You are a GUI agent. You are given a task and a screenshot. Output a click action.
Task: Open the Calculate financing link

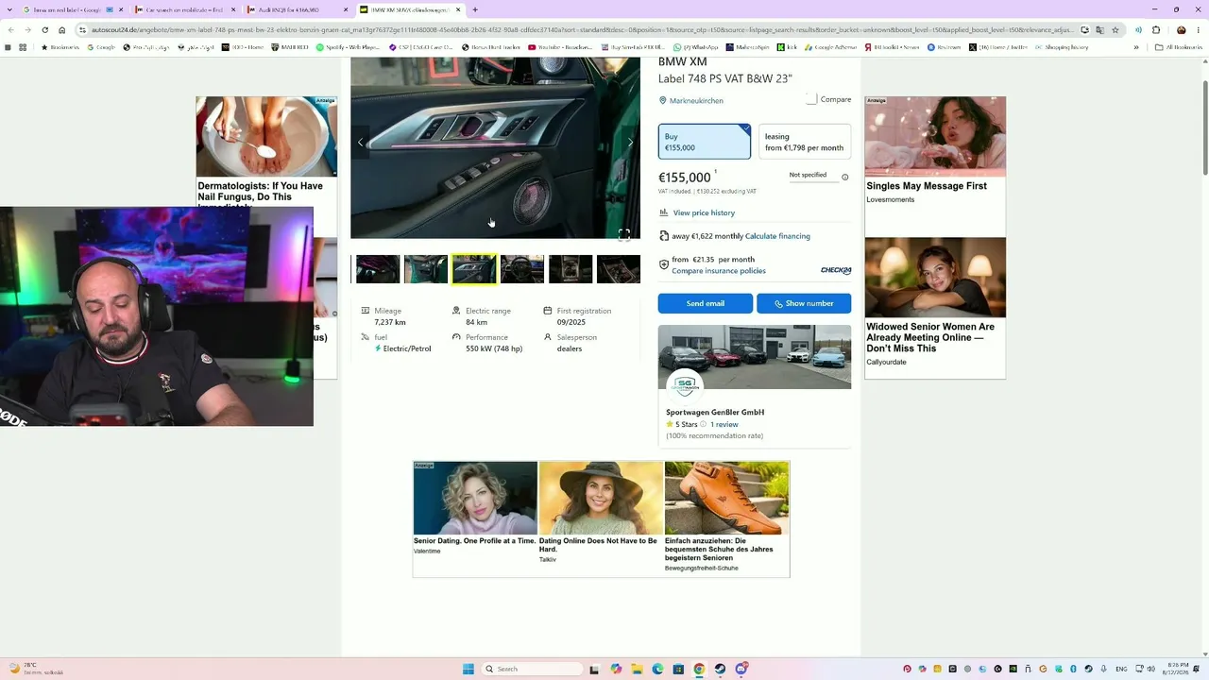[777, 236]
